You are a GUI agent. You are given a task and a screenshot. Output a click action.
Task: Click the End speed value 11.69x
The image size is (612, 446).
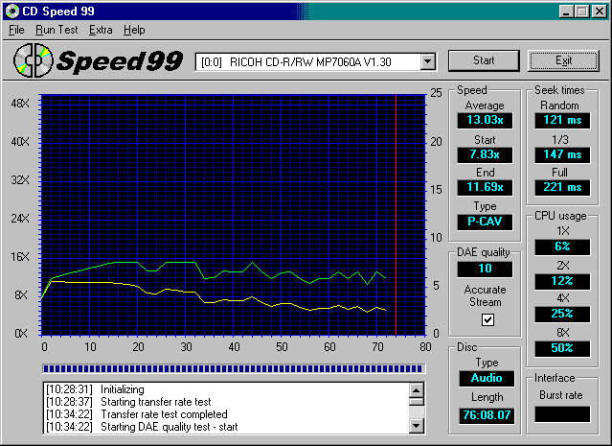pyautogui.click(x=485, y=188)
